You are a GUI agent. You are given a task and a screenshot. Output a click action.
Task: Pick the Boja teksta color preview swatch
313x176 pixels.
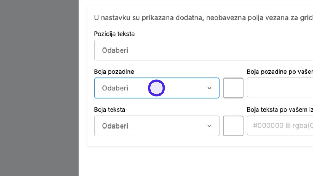tap(233, 126)
